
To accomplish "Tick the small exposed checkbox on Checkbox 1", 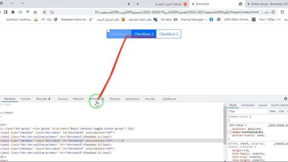I will [x=108, y=31].
